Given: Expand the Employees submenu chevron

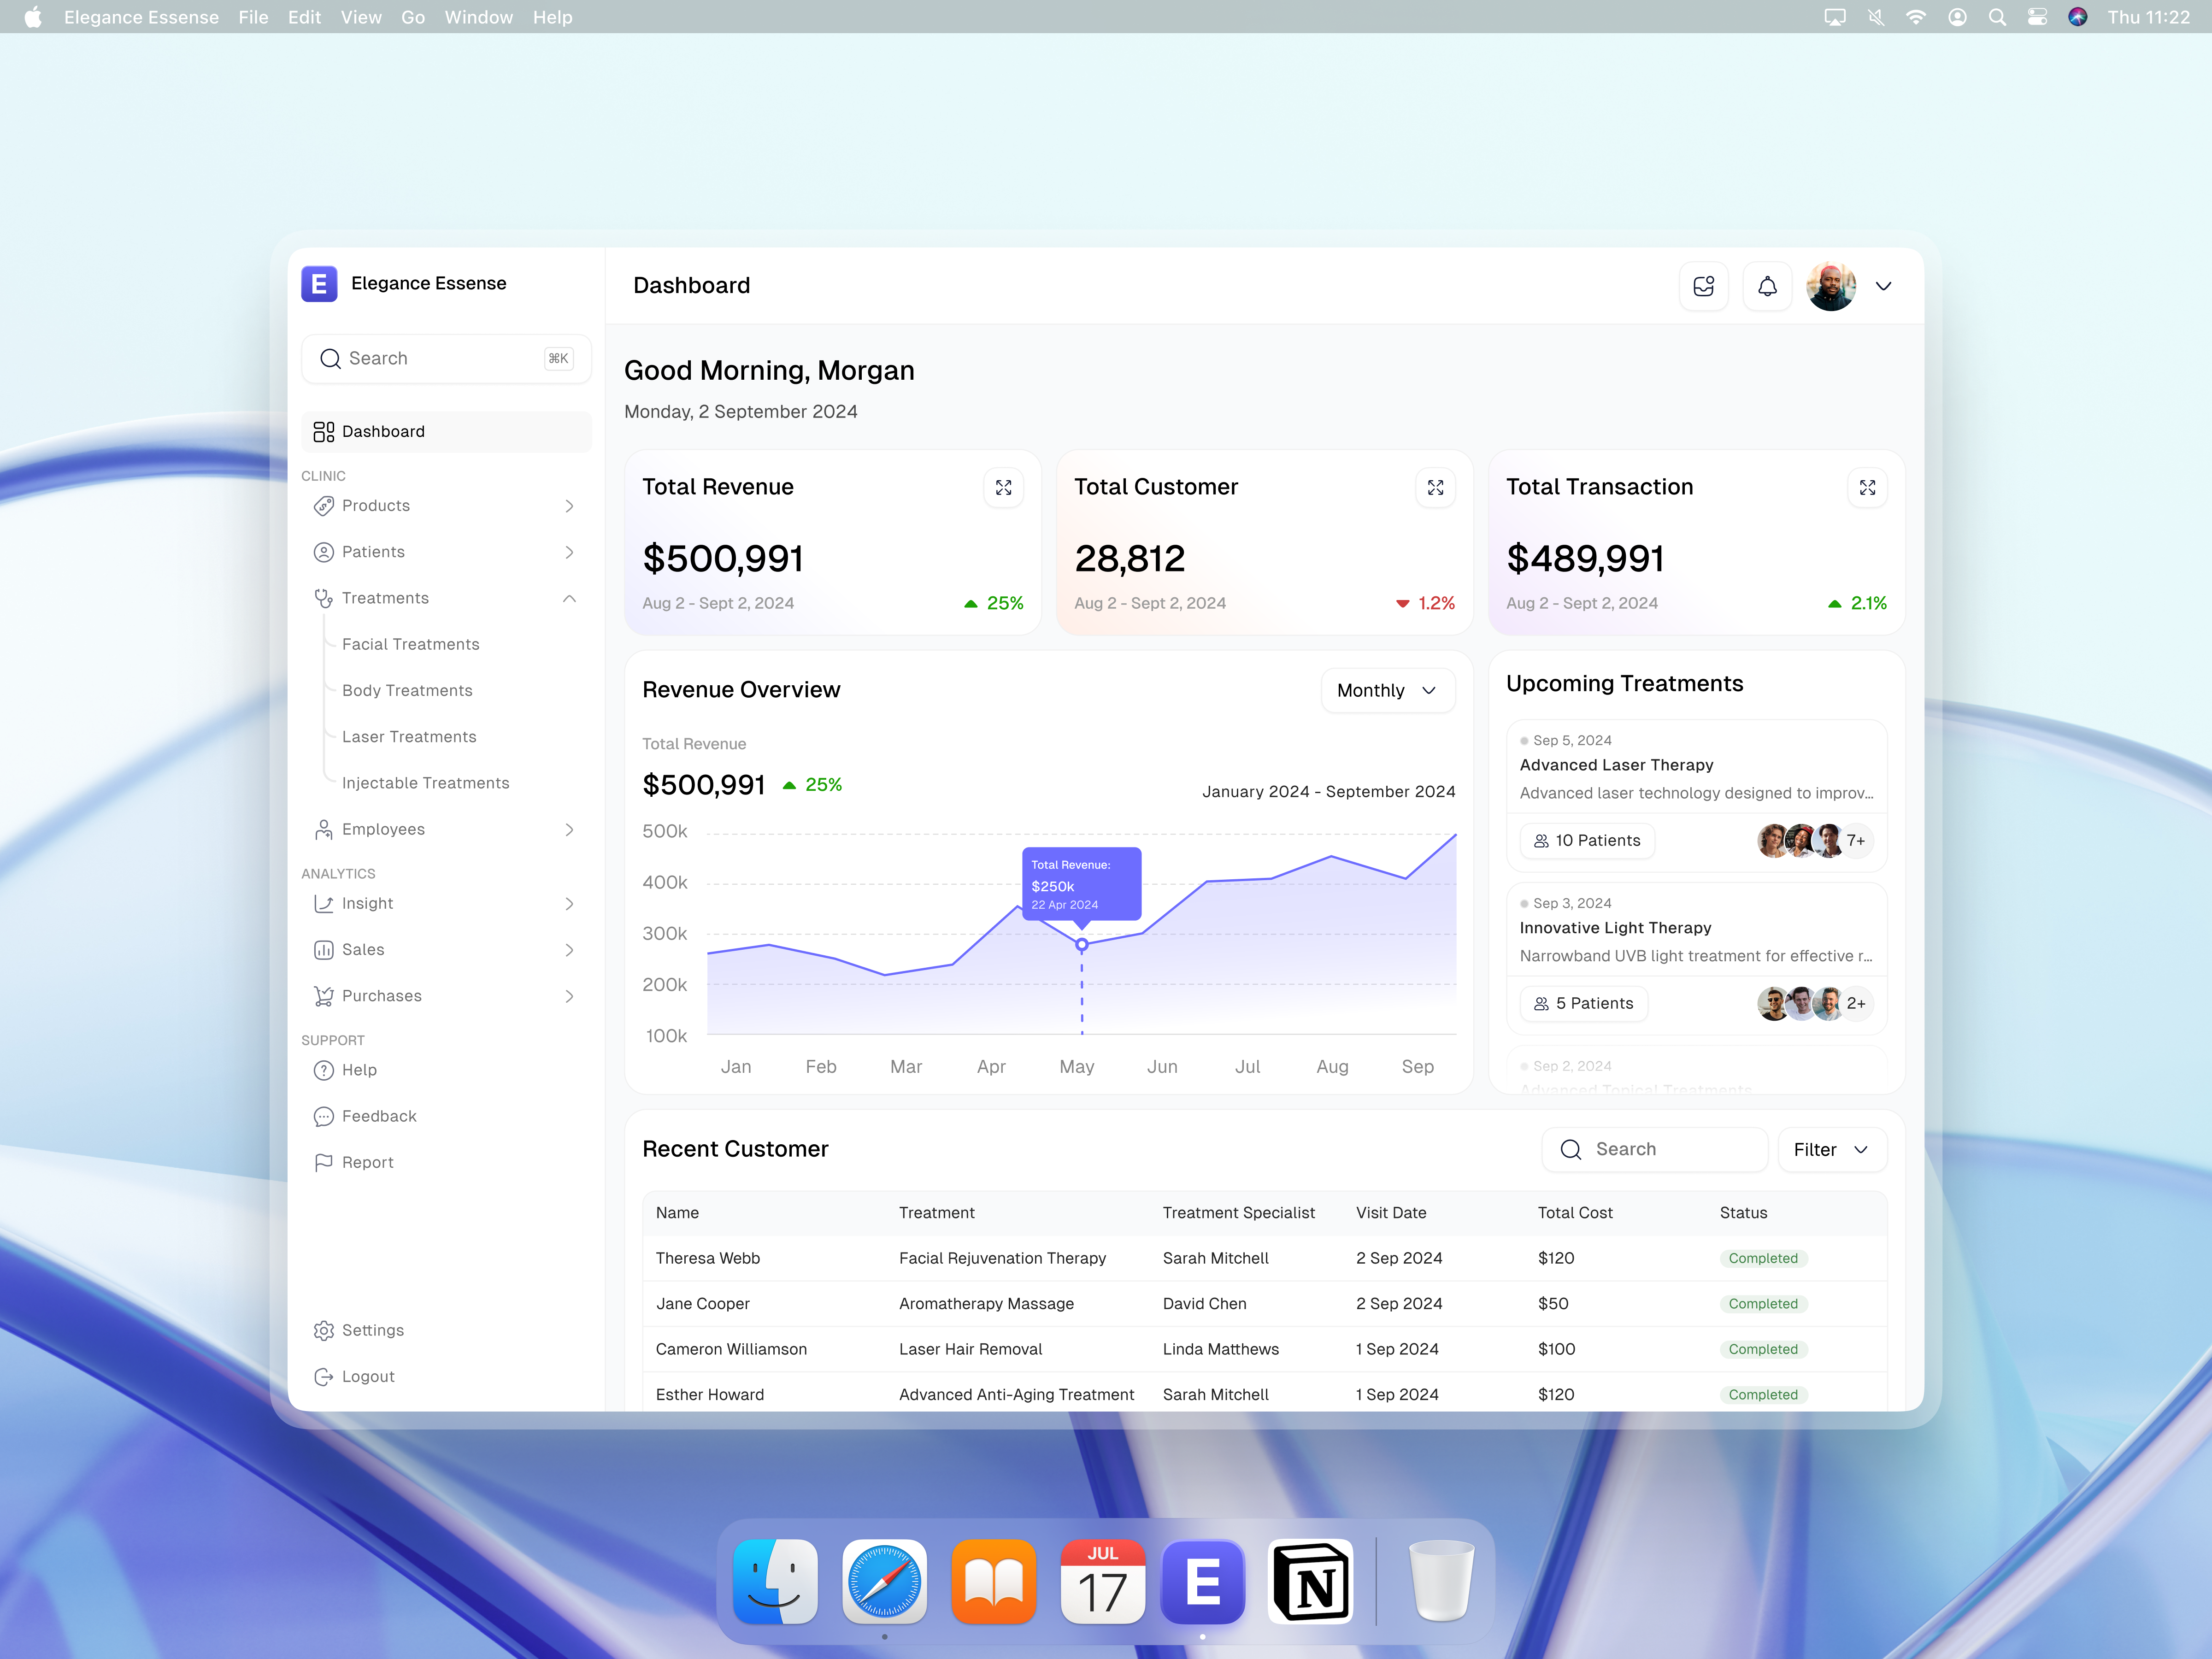Looking at the screenshot, I should click(x=569, y=830).
